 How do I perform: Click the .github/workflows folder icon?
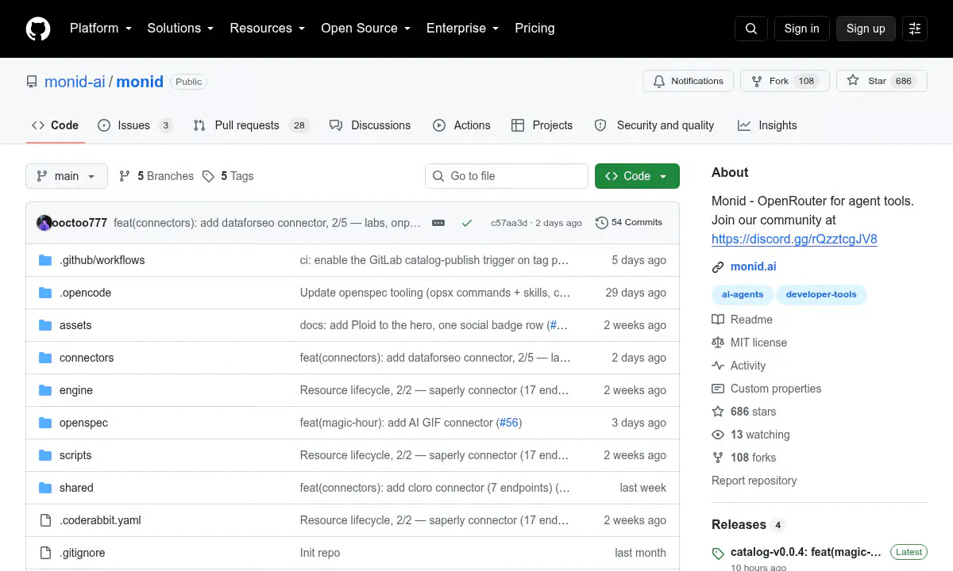click(x=45, y=260)
